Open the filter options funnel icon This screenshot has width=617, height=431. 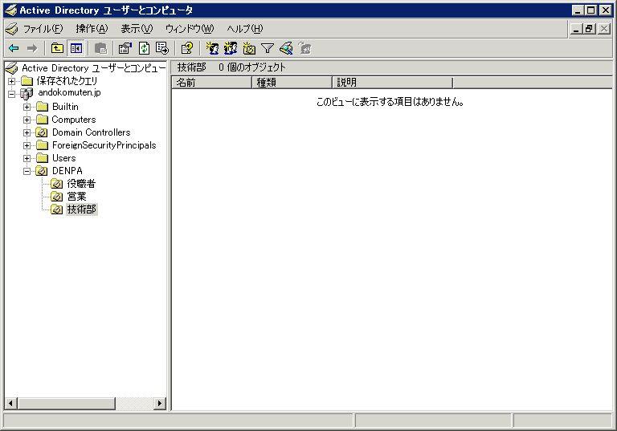point(268,48)
